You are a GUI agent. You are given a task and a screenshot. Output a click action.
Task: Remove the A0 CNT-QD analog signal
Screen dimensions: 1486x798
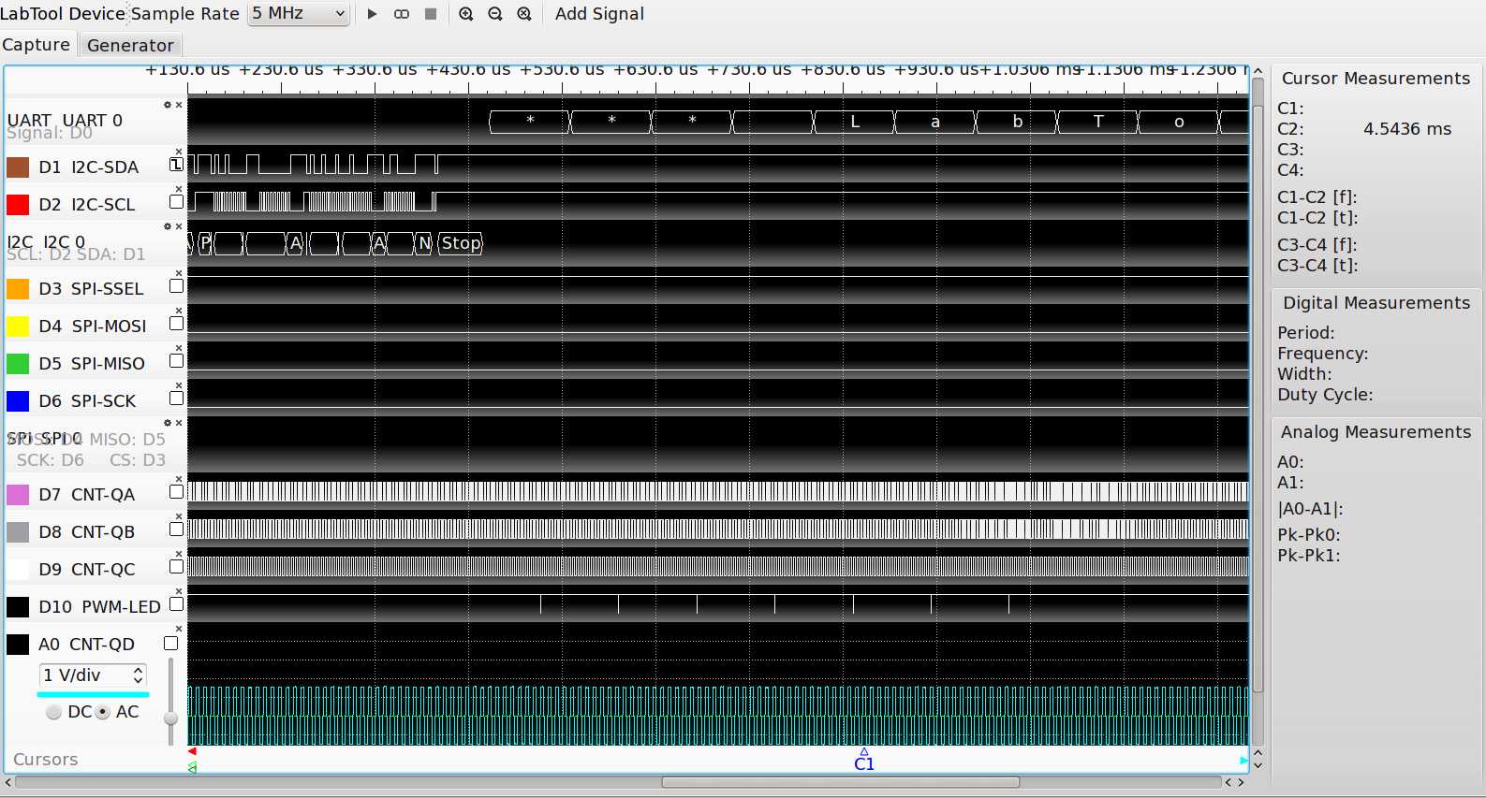[179, 629]
